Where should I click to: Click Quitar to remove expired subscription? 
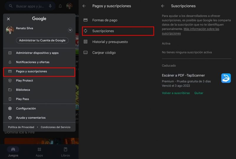click(x=199, y=93)
